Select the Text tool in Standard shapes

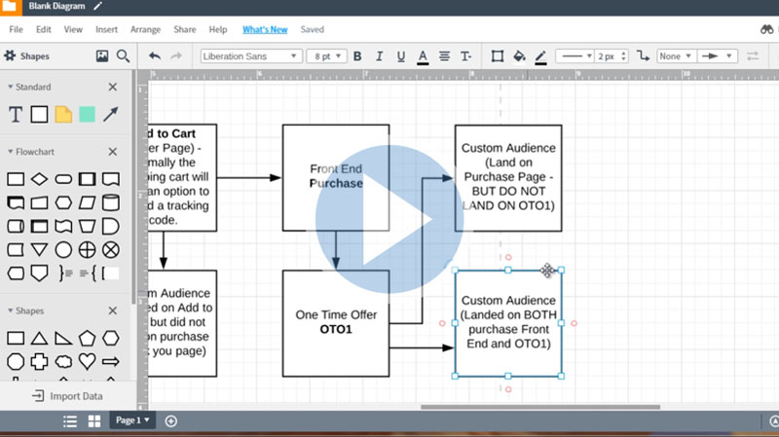coord(16,115)
